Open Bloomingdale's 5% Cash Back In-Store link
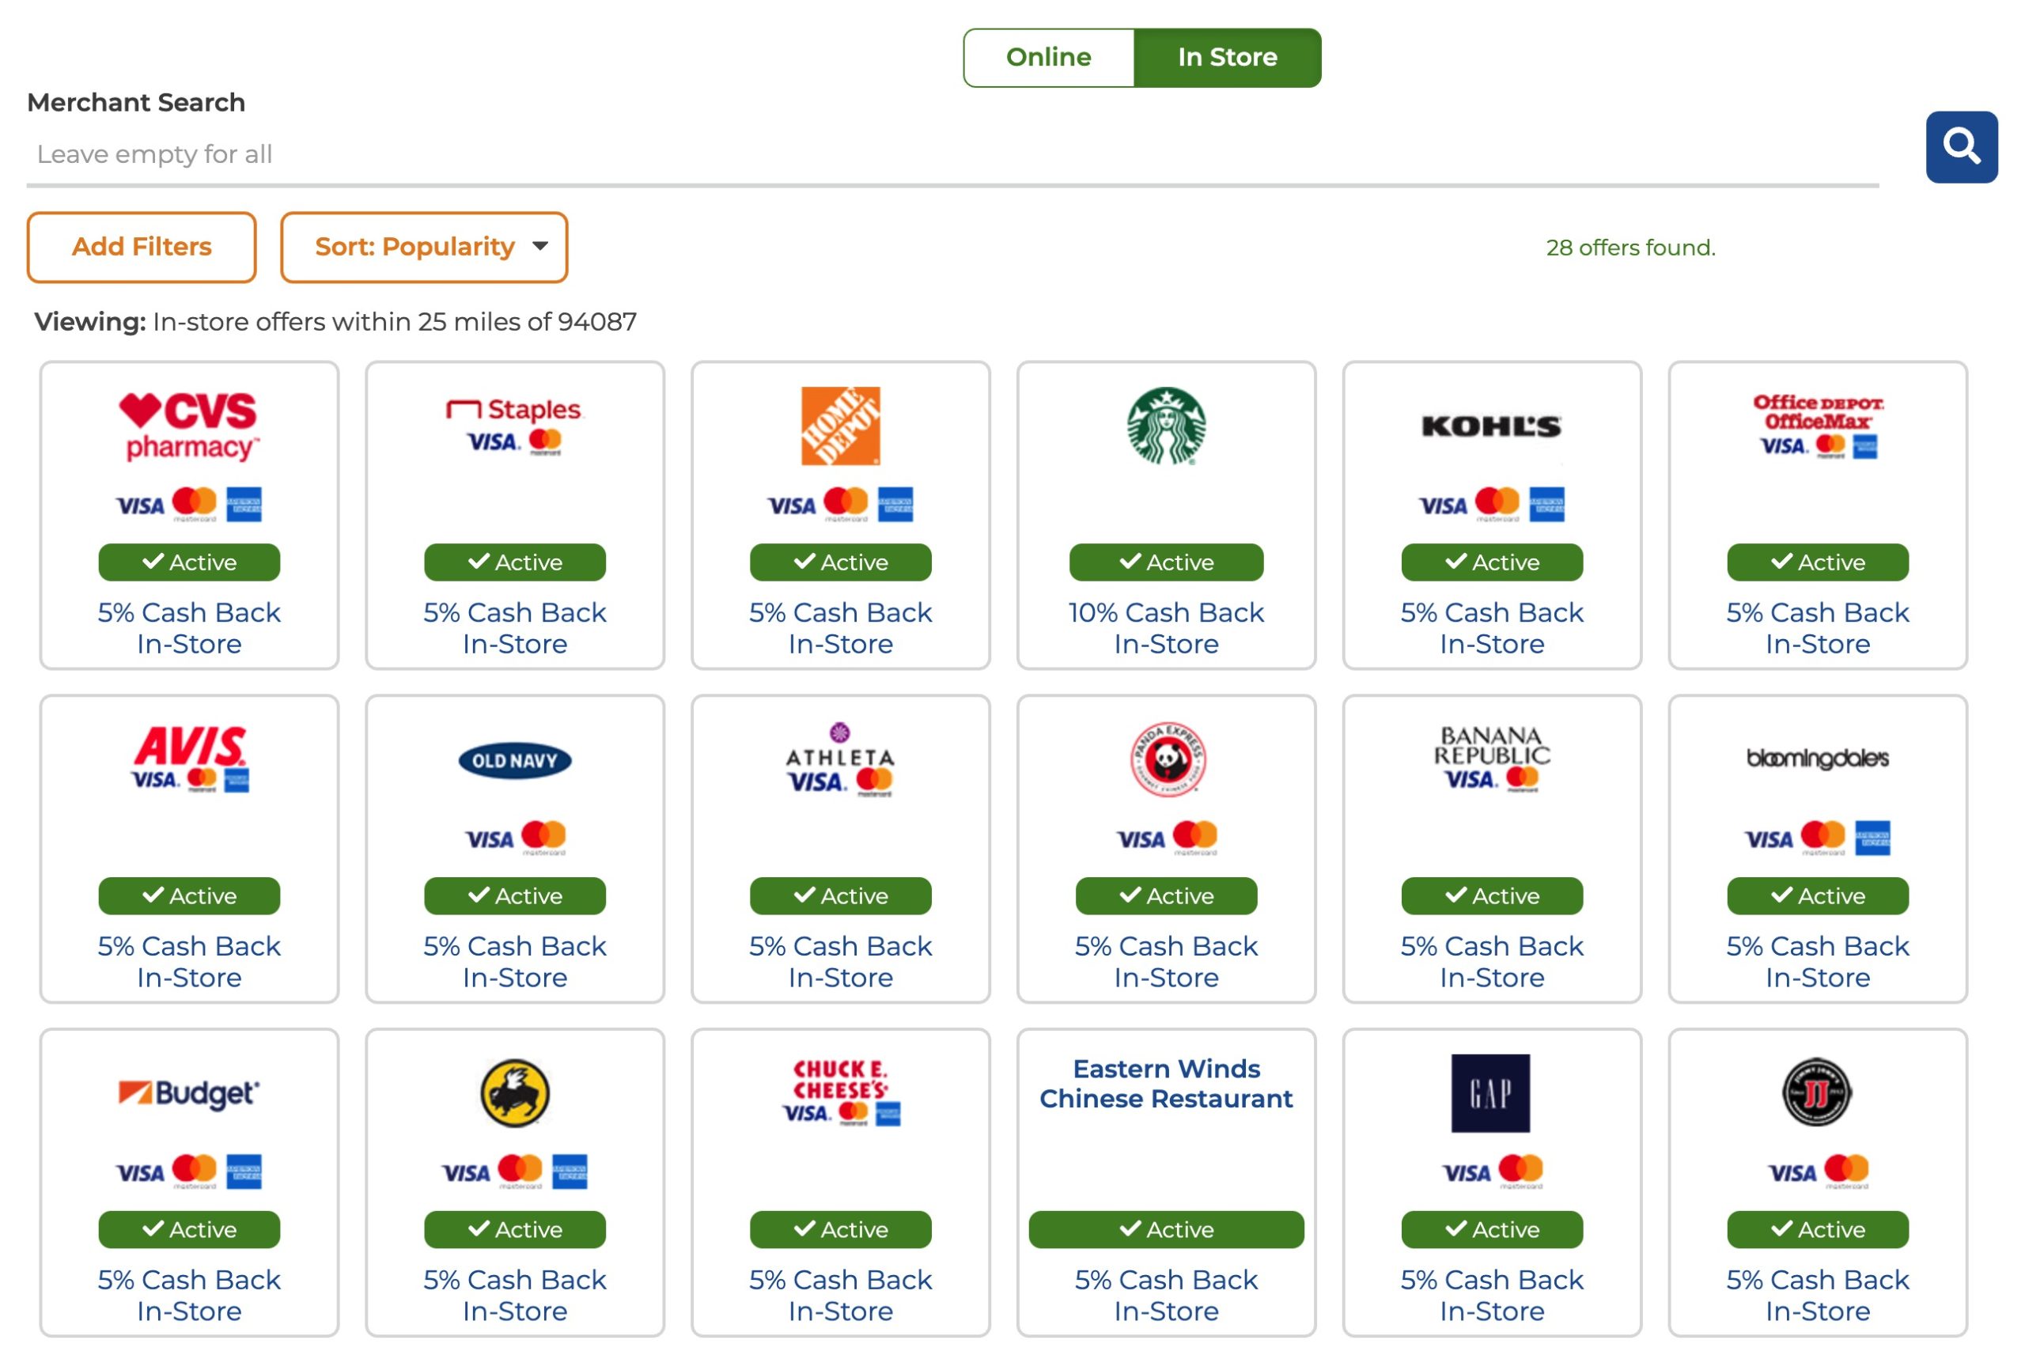2025x1355 pixels. (x=1817, y=962)
